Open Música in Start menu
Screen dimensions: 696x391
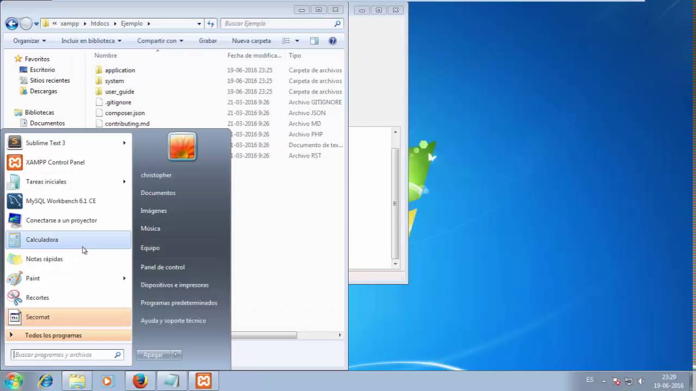click(151, 229)
